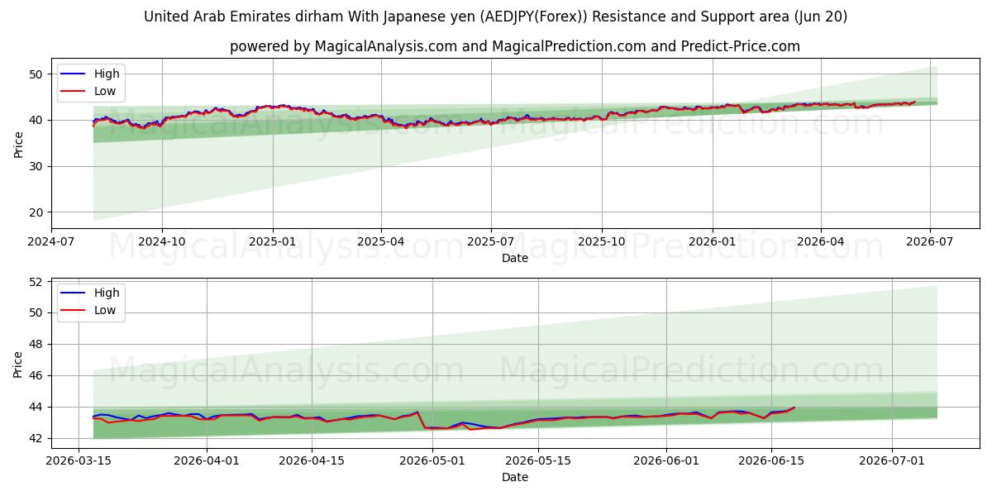
Task: Click the '2026-06-01' date tick label
Action: coord(666,460)
